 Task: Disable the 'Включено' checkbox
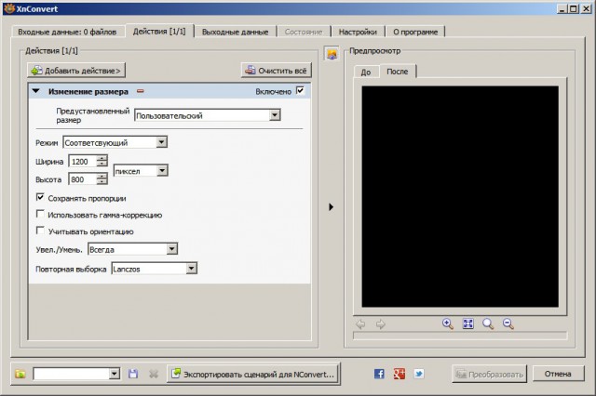(x=300, y=91)
